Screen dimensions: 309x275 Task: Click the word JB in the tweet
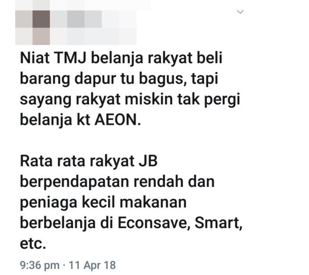148,161
